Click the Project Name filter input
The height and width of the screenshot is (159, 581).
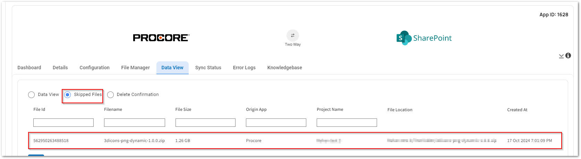pyautogui.click(x=347, y=123)
